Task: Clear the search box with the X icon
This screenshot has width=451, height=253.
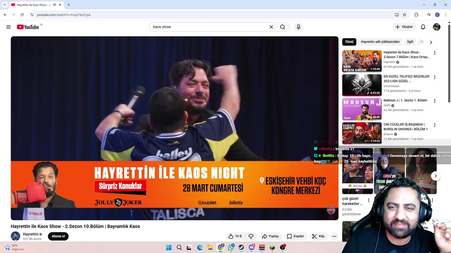Action: click(x=271, y=27)
